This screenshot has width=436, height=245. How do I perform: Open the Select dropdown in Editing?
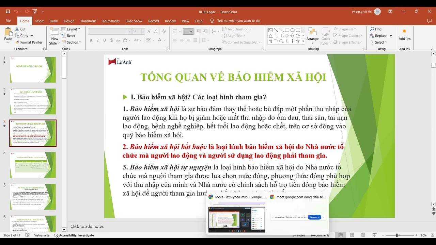point(379,42)
